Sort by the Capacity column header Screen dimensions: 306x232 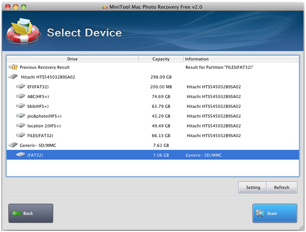161,59
